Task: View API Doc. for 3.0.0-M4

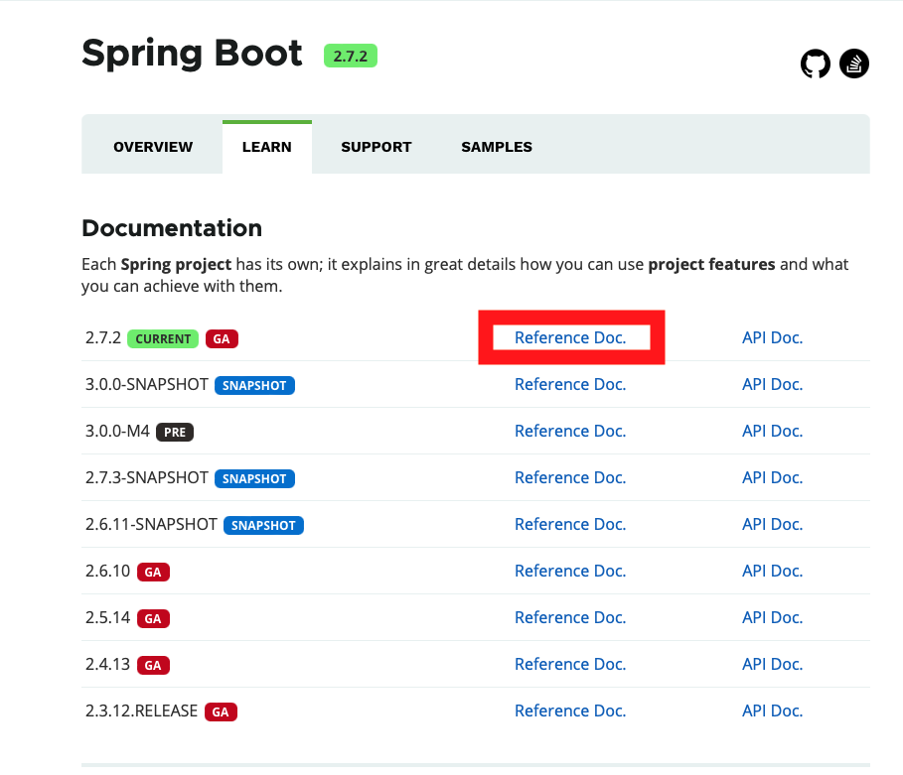Action: [x=772, y=431]
